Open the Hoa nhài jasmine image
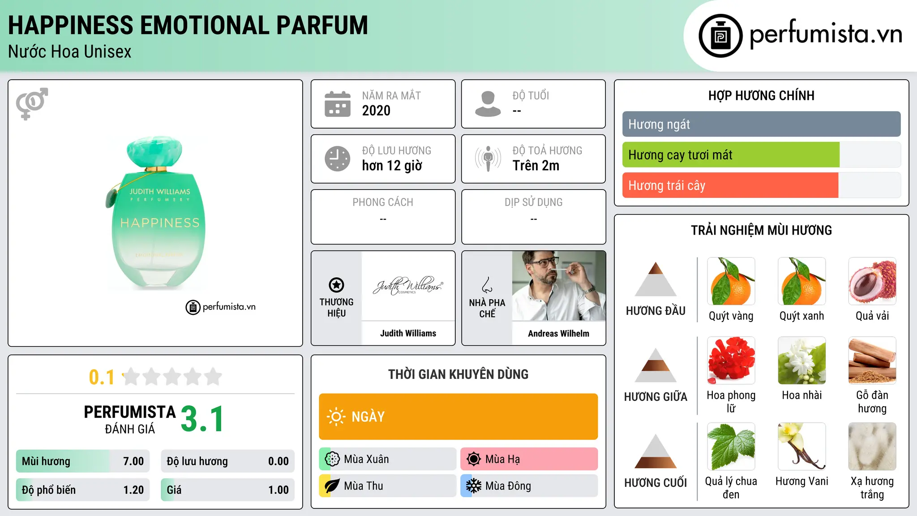Image resolution: width=917 pixels, height=516 pixels. tap(802, 361)
